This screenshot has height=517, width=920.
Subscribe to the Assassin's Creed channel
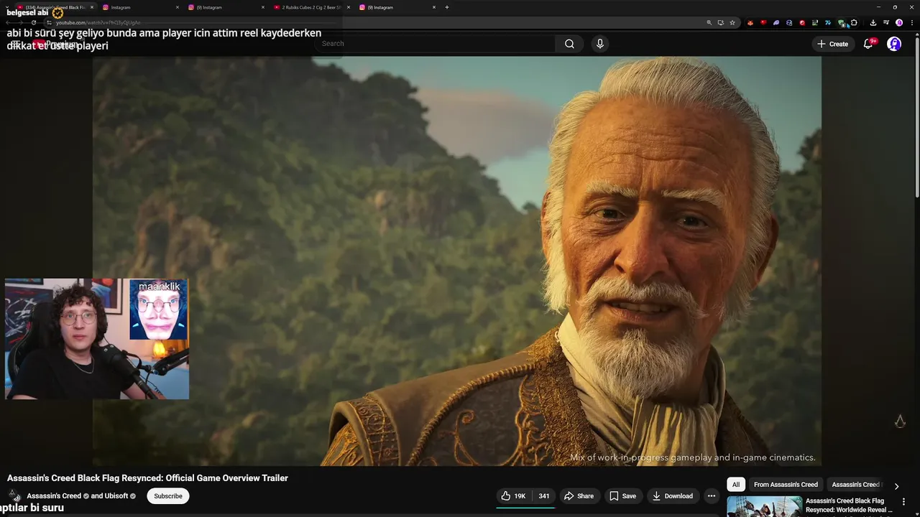click(x=168, y=496)
